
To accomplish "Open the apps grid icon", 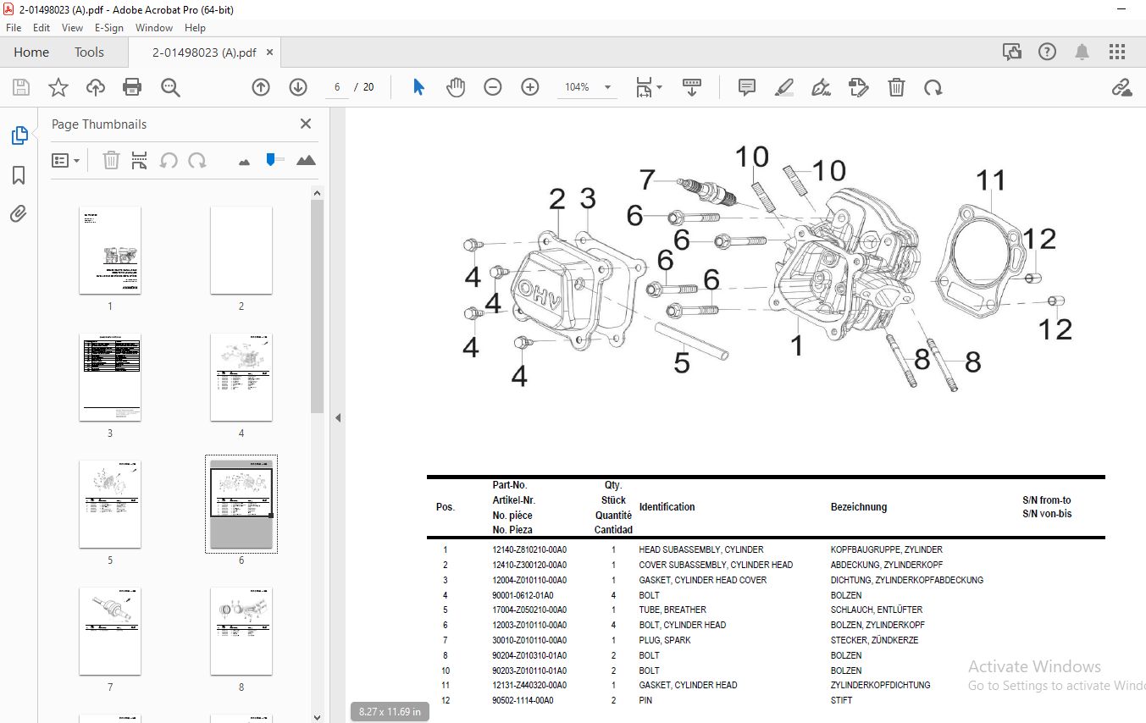I will pos(1116,52).
